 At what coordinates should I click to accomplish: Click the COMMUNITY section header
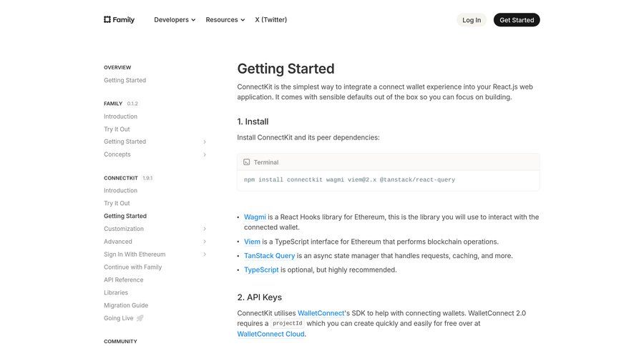120,341
